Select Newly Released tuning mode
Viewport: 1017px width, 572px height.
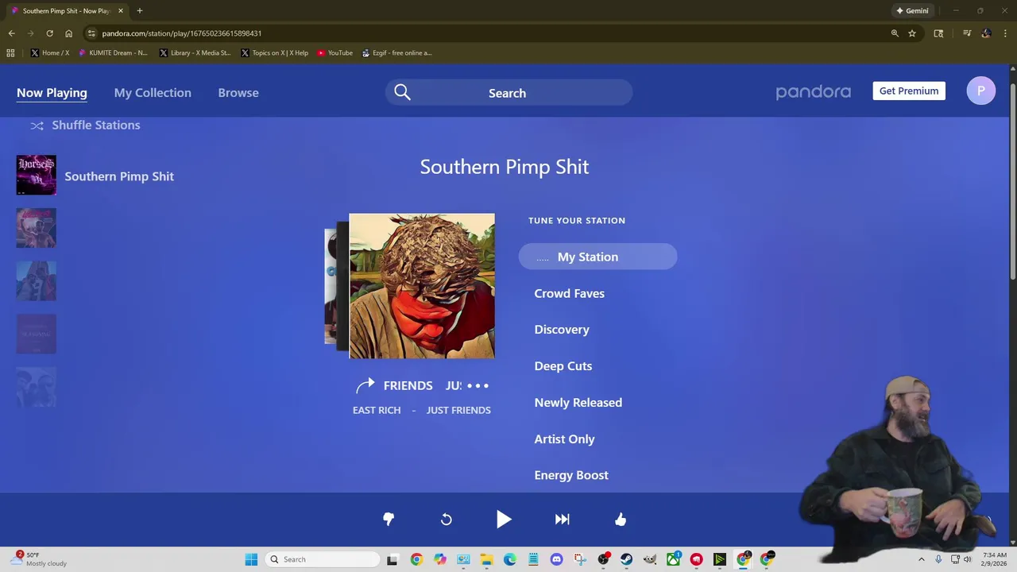pos(578,403)
